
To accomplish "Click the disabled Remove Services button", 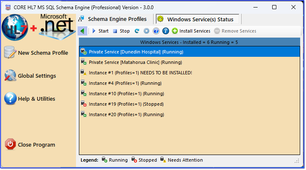I will click(235, 31).
